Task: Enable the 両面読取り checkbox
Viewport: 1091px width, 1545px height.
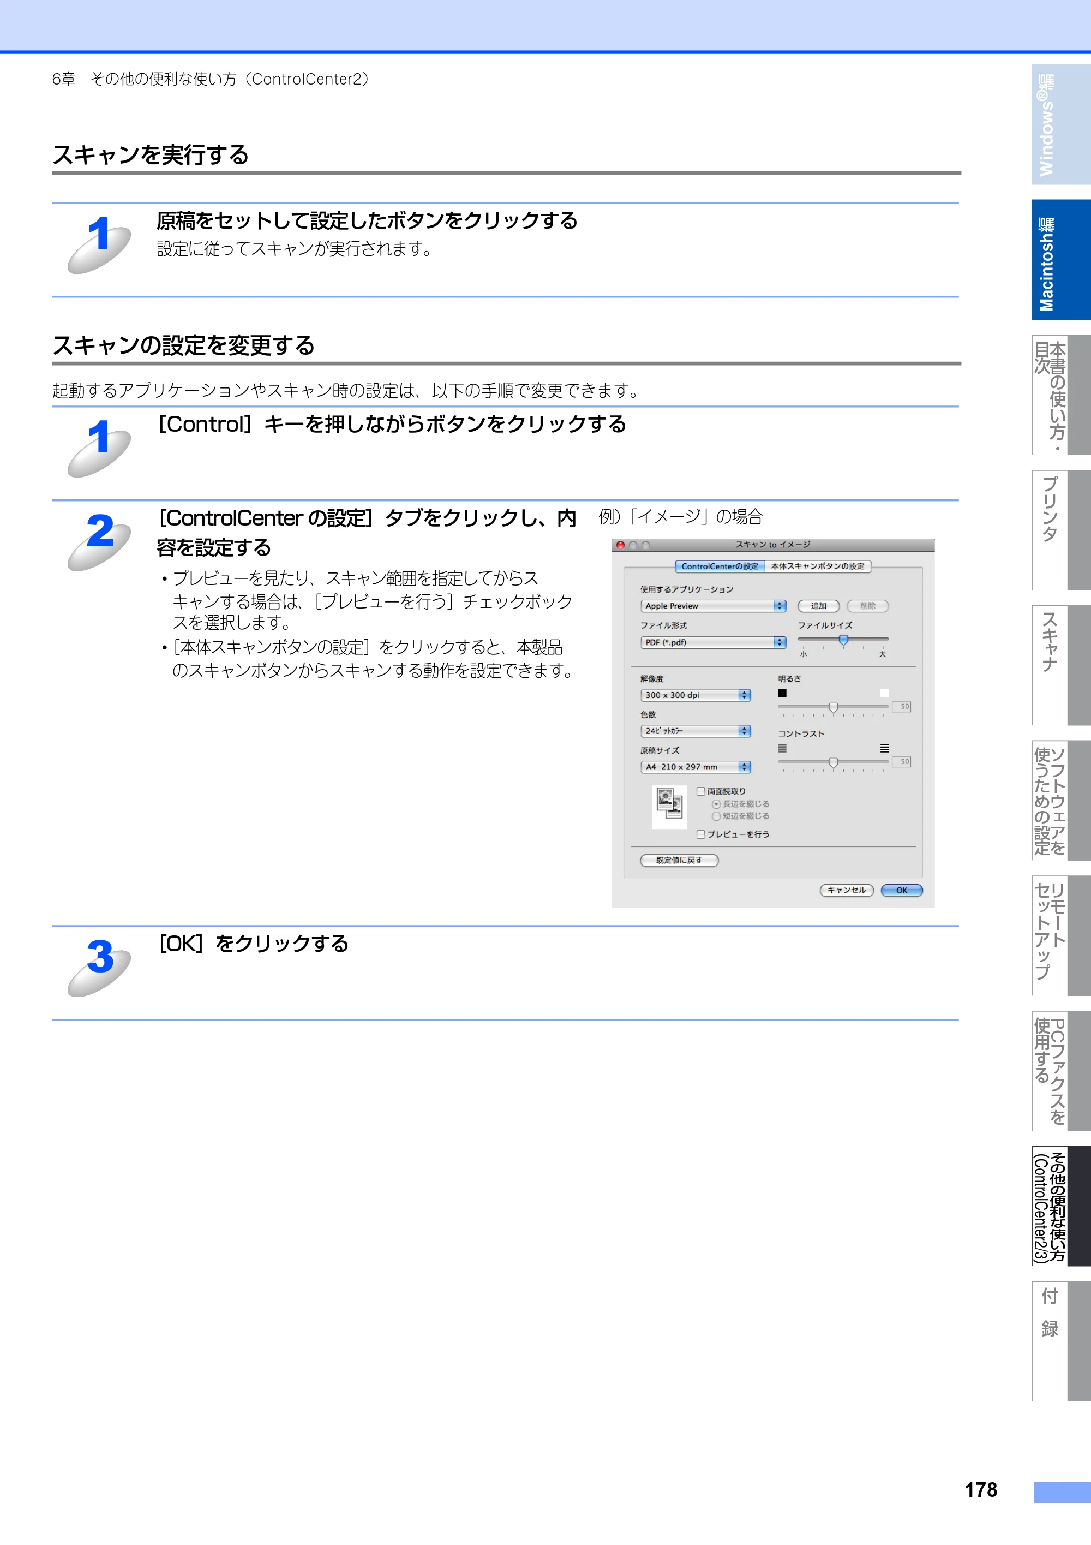Action: coord(701,791)
